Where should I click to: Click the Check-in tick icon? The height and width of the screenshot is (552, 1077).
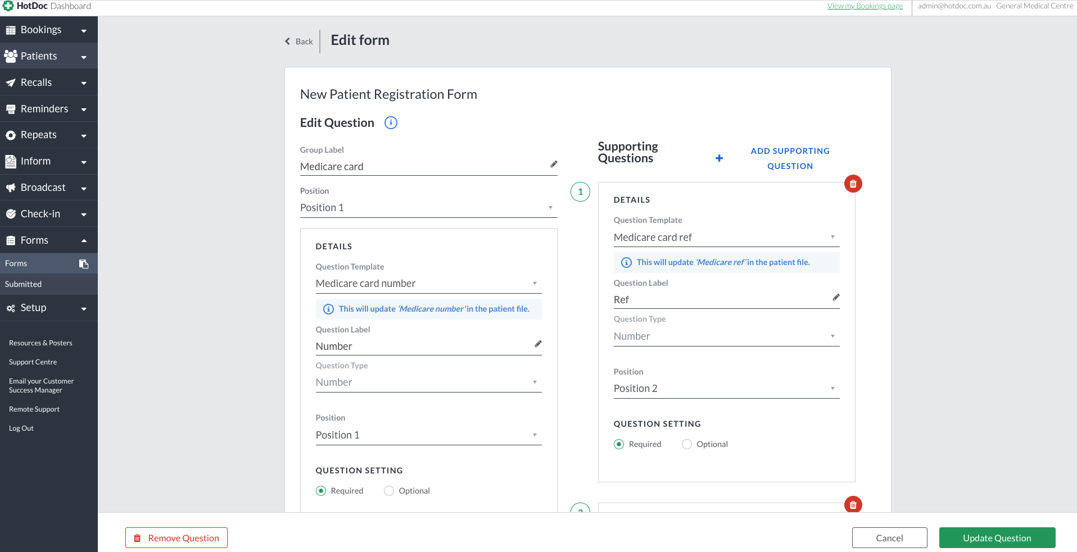tap(11, 214)
